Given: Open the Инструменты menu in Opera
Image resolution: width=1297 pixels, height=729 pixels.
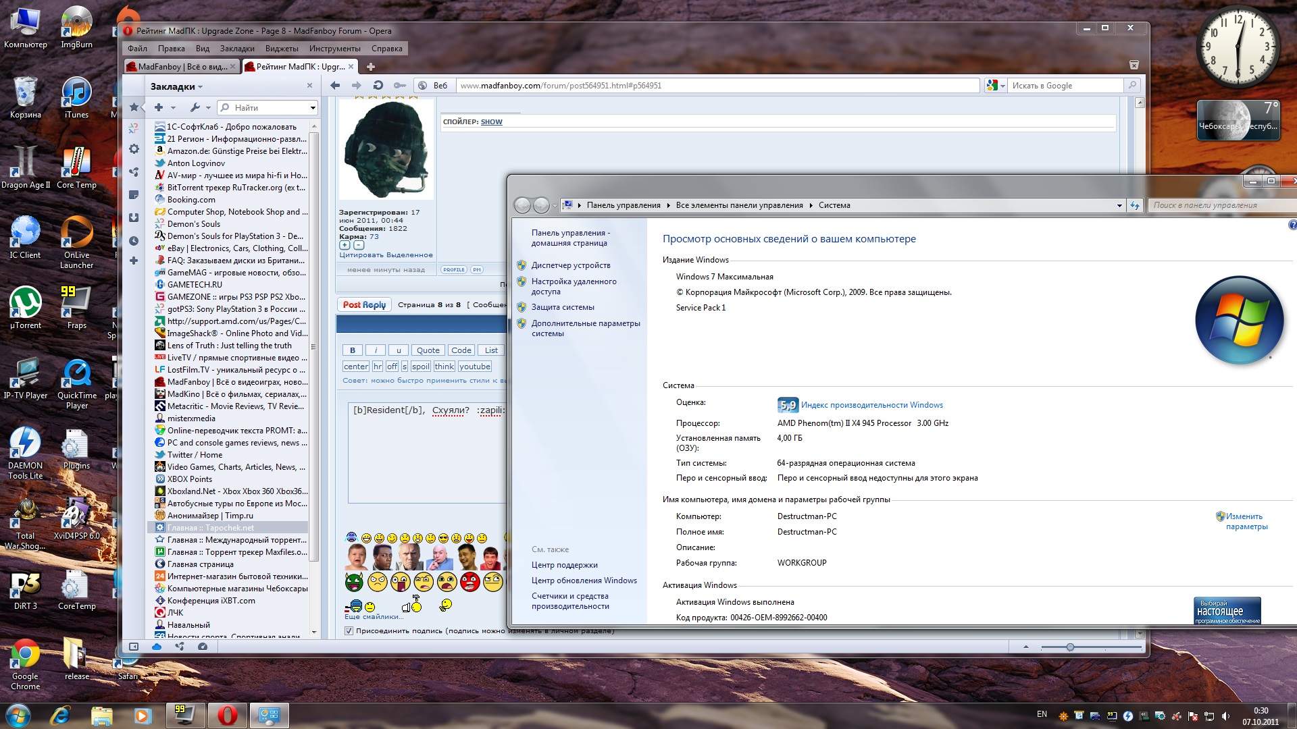Looking at the screenshot, I should pos(334,49).
